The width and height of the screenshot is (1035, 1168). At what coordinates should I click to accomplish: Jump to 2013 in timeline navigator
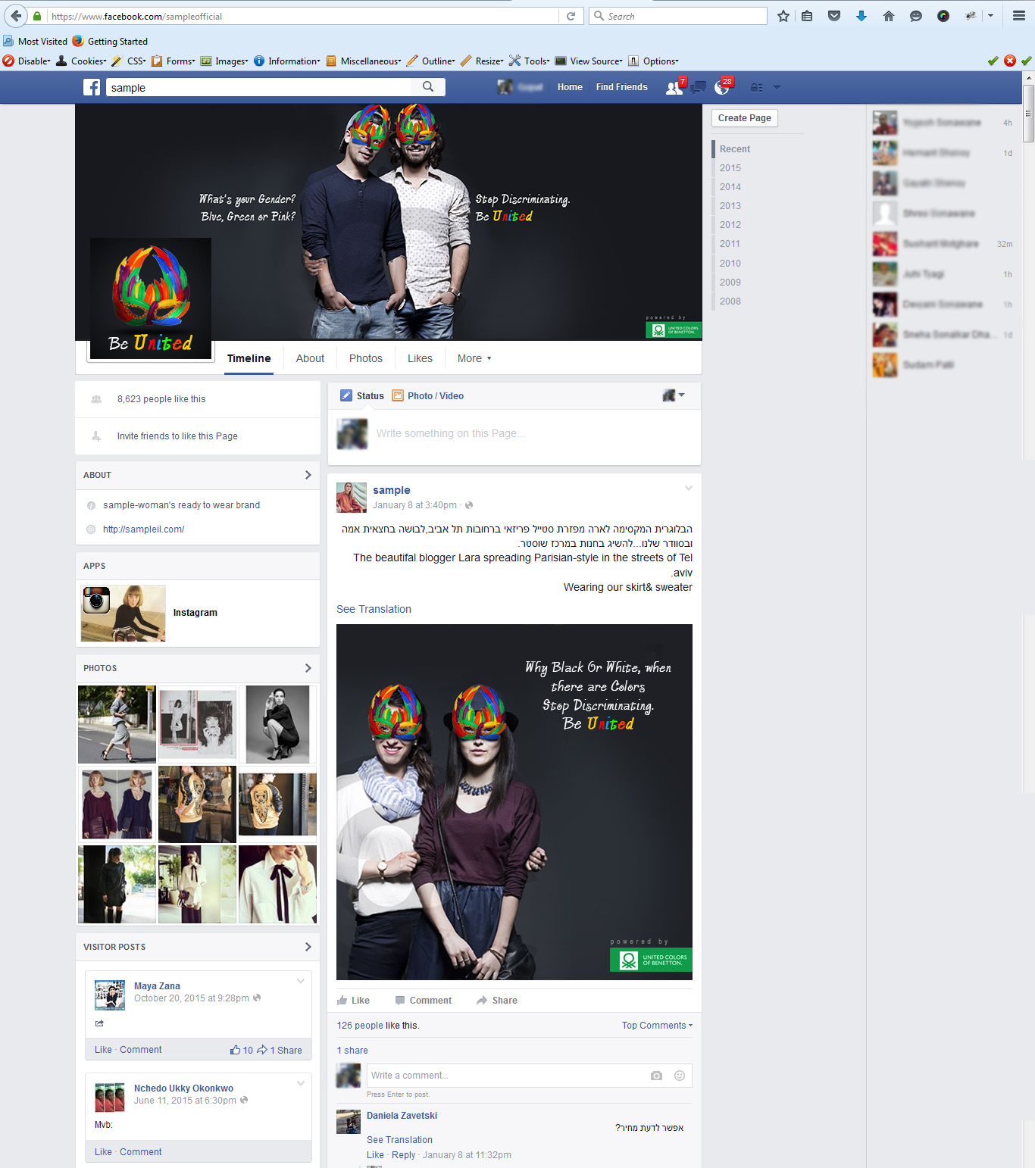pos(730,206)
